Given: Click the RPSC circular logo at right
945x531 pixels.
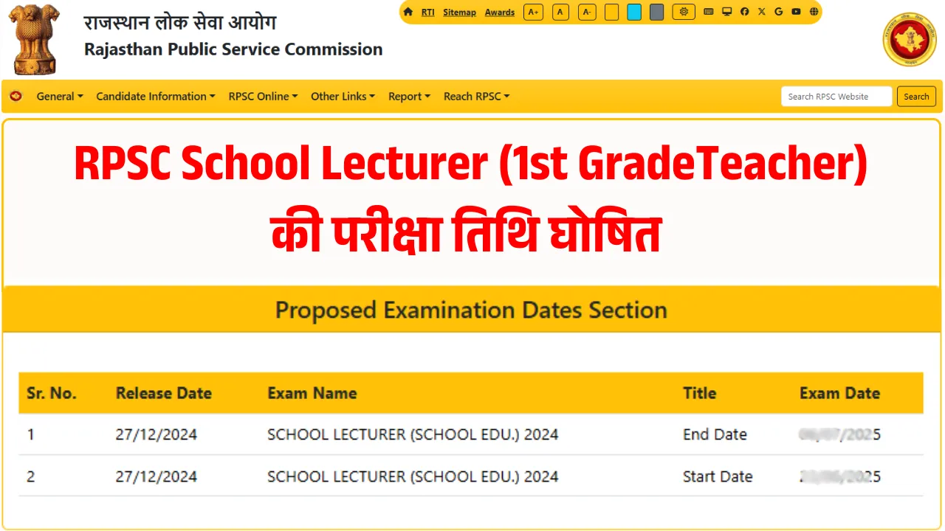Looking at the screenshot, I should (x=910, y=40).
